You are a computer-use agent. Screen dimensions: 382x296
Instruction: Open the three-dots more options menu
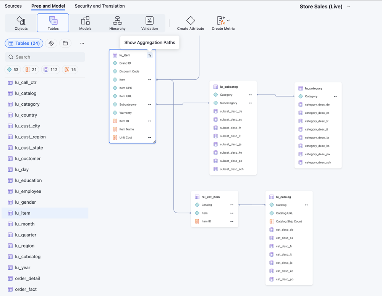pyautogui.click(x=82, y=43)
